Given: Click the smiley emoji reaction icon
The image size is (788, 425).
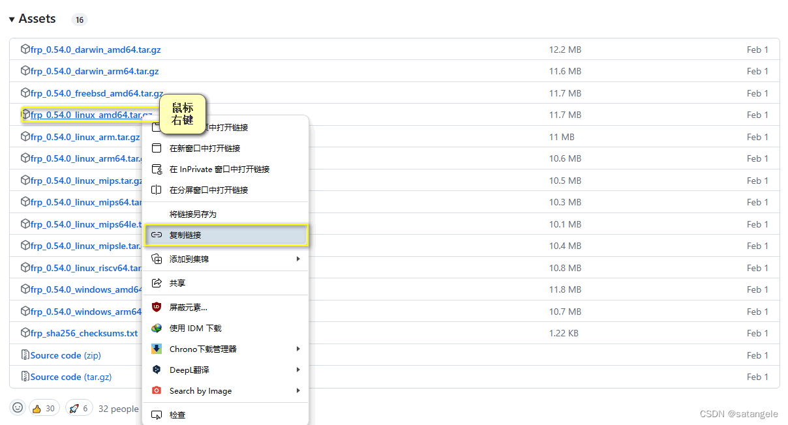Looking at the screenshot, I should (x=17, y=407).
